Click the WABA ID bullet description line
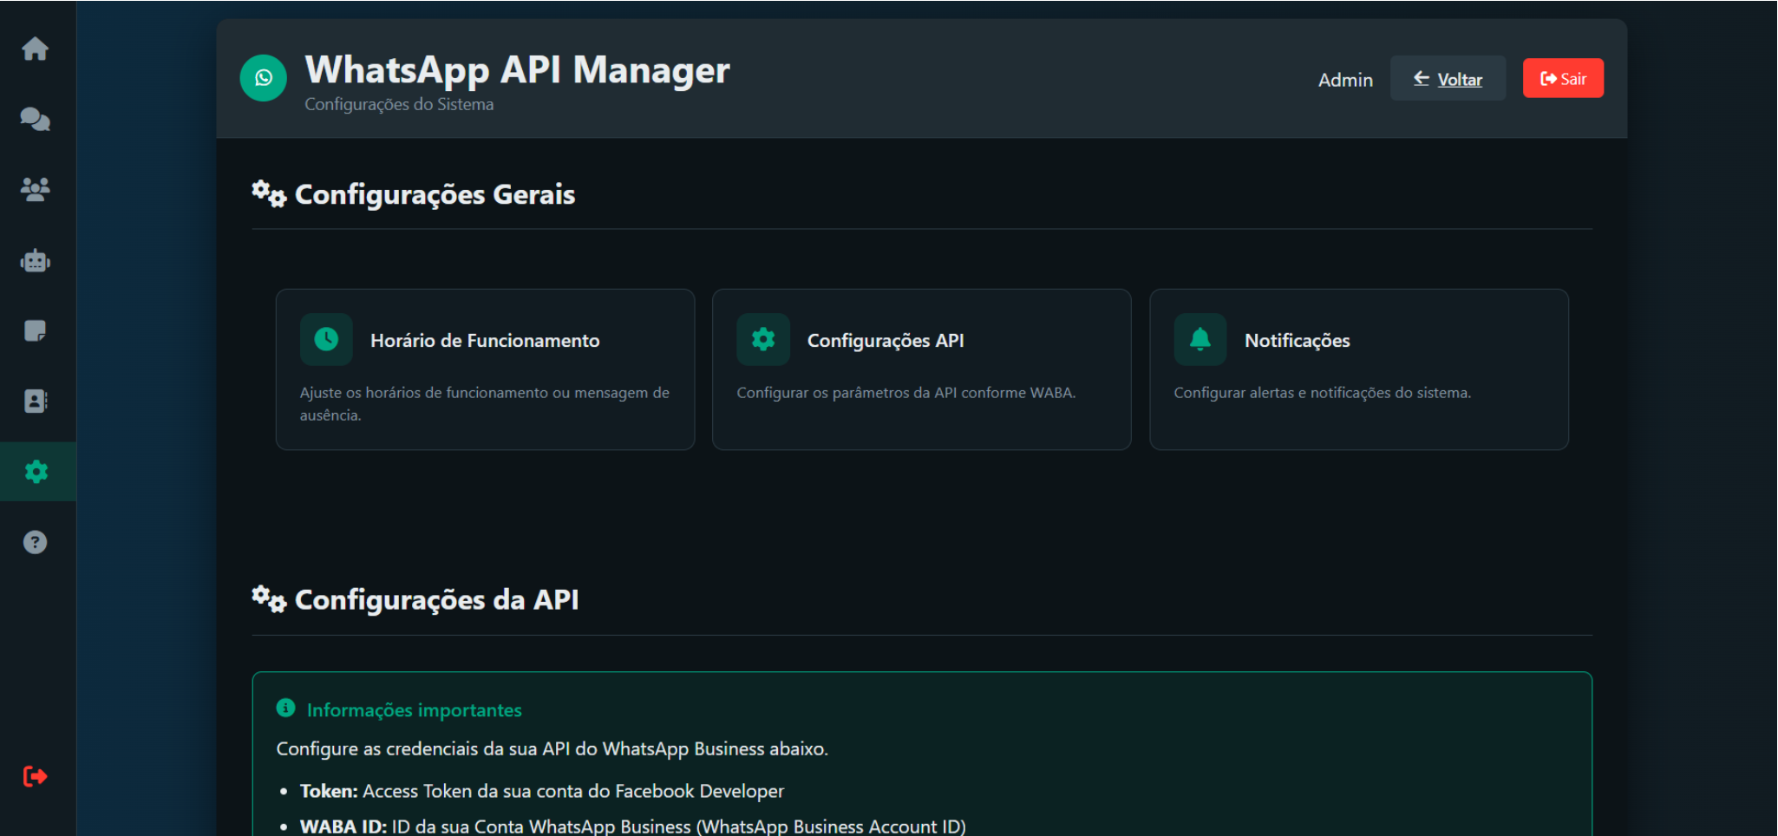This screenshot has width=1778, height=836. [x=633, y=826]
